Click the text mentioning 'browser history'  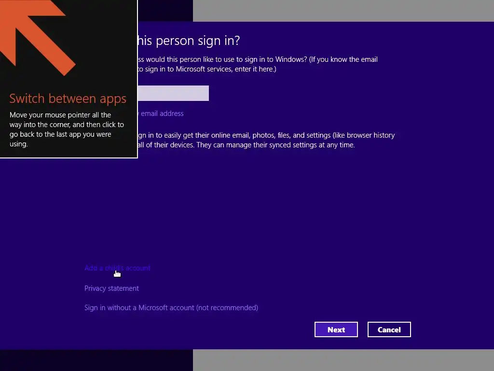click(266, 140)
